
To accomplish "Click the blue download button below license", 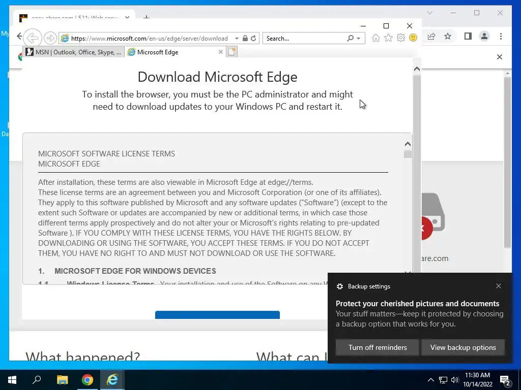I will (217, 315).
